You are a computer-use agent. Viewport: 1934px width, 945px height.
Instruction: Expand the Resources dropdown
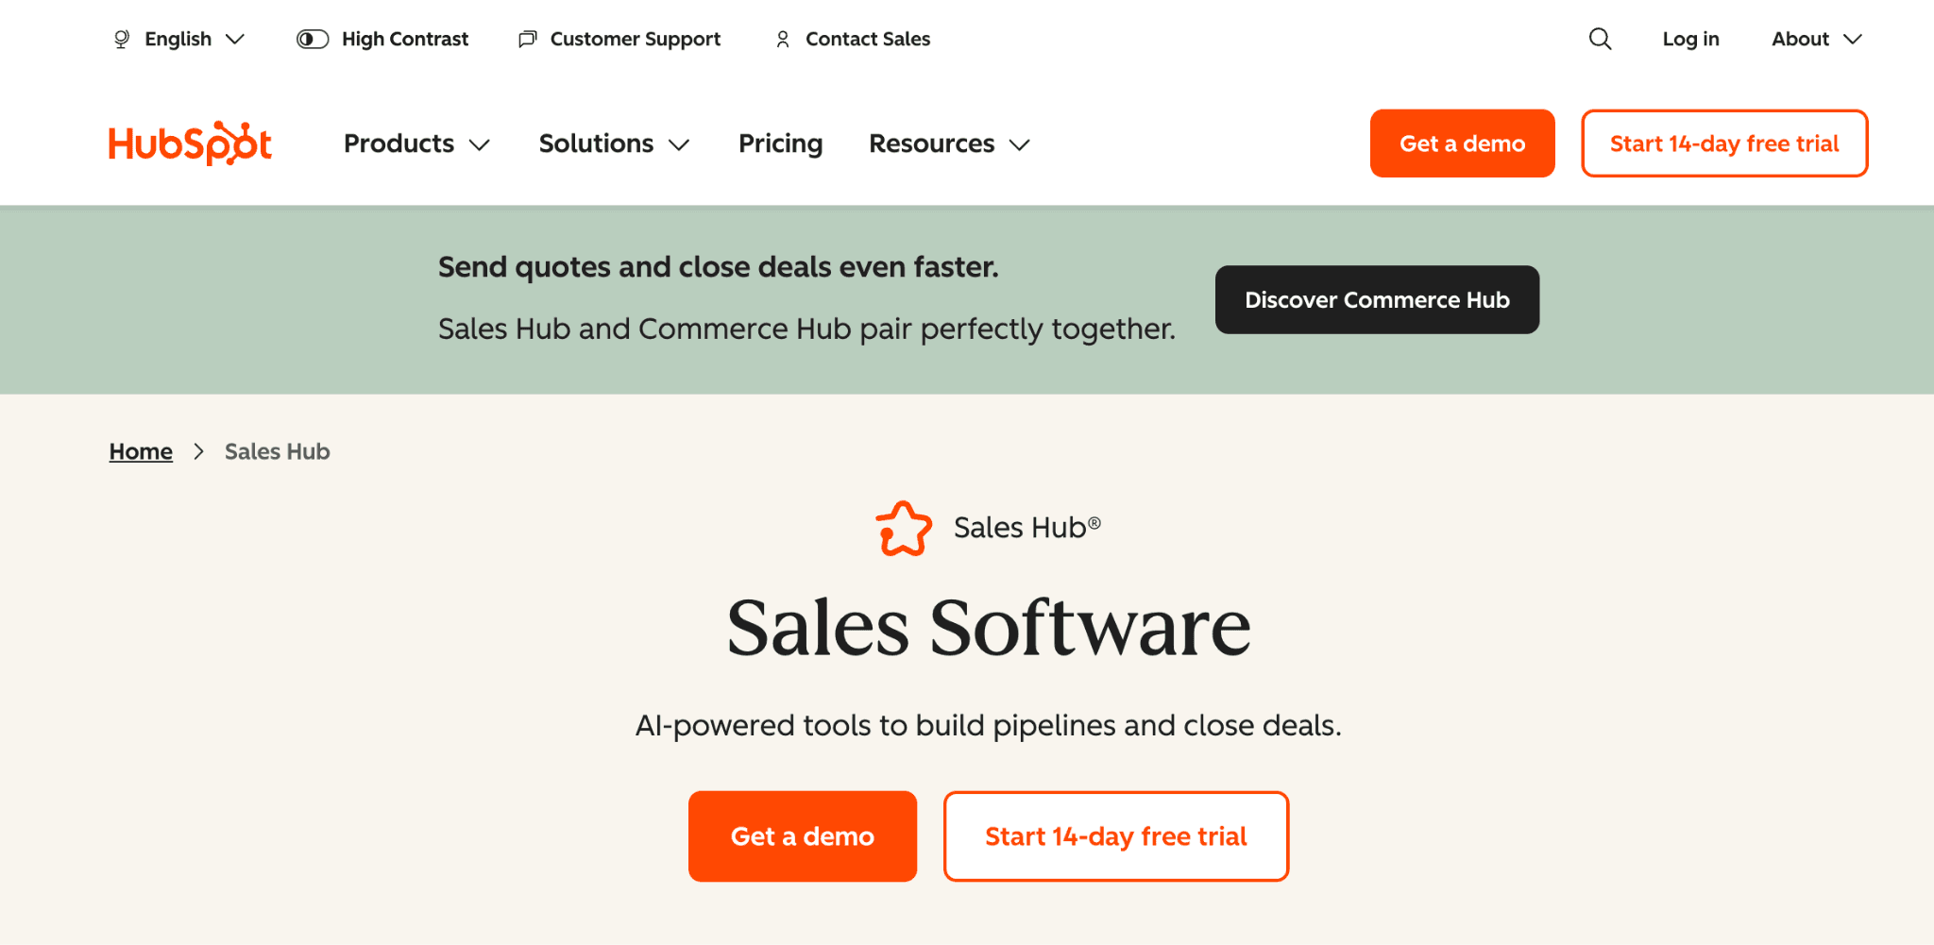click(x=947, y=143)
